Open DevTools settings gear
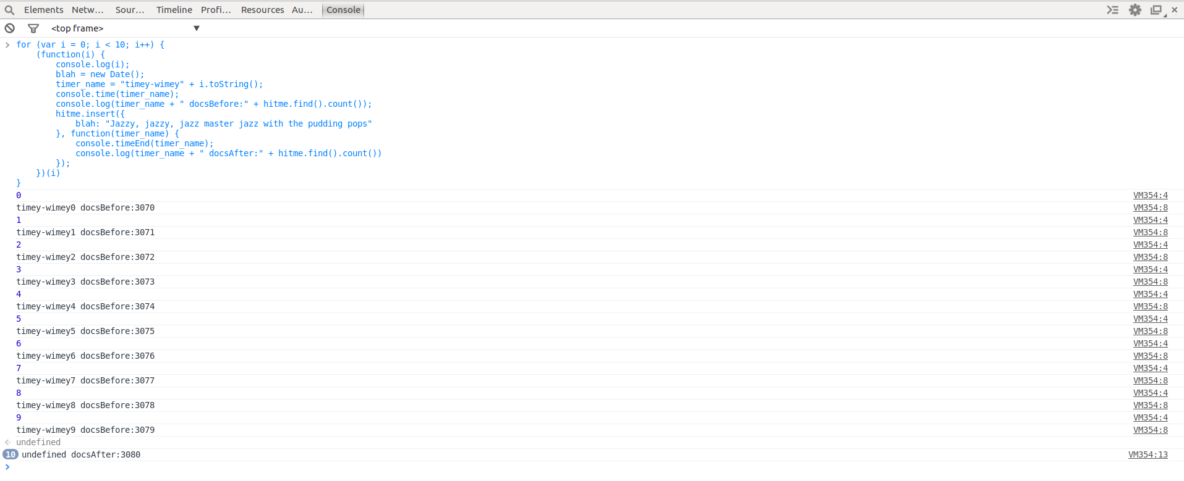Screen dimensions: 1184x481 pyautogui.click(x=1135, y=10)
